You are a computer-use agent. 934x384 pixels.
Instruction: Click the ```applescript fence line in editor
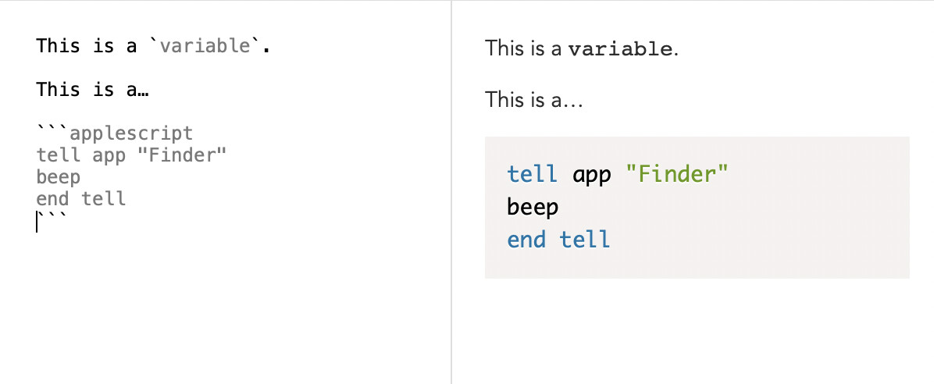coord(114,133)
